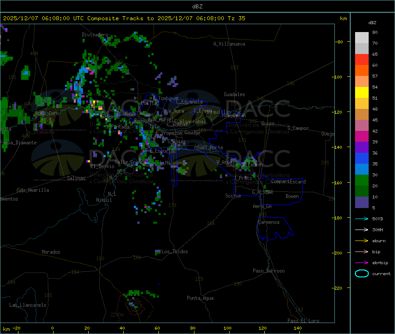Click the magenta eb+bip arrow in legend
Image resolution: width=395 pixels, height=334 pixels.
[362, 262]
